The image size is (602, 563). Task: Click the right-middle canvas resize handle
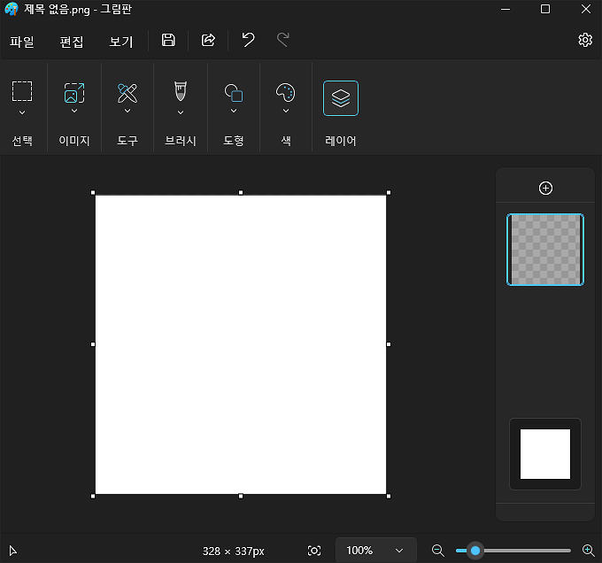tap(389, 344)
